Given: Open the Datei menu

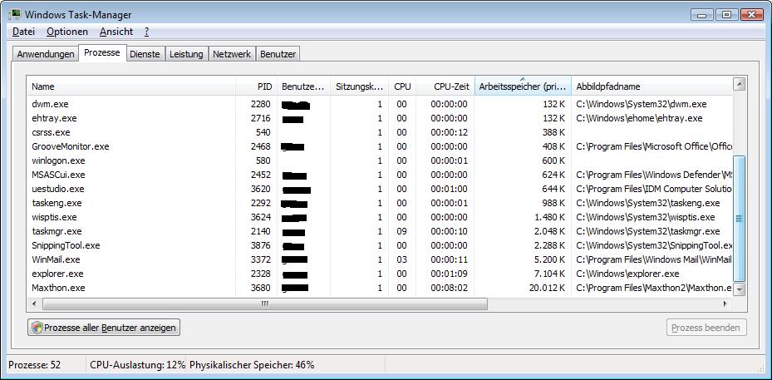Looking at the screenshot, I should point(23,32).
